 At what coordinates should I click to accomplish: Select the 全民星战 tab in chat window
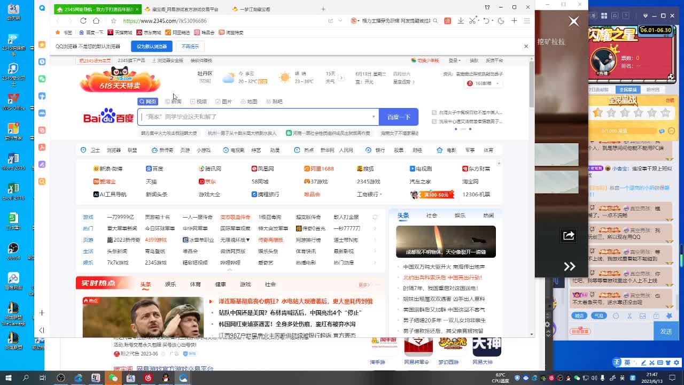[628, 90]
